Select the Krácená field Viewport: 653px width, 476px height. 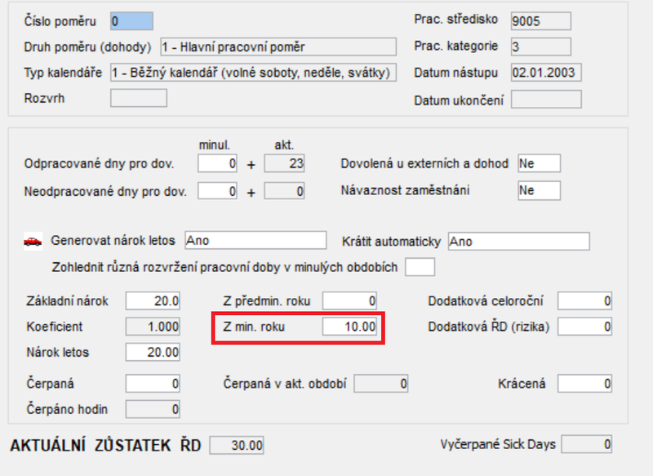(585, 384)
